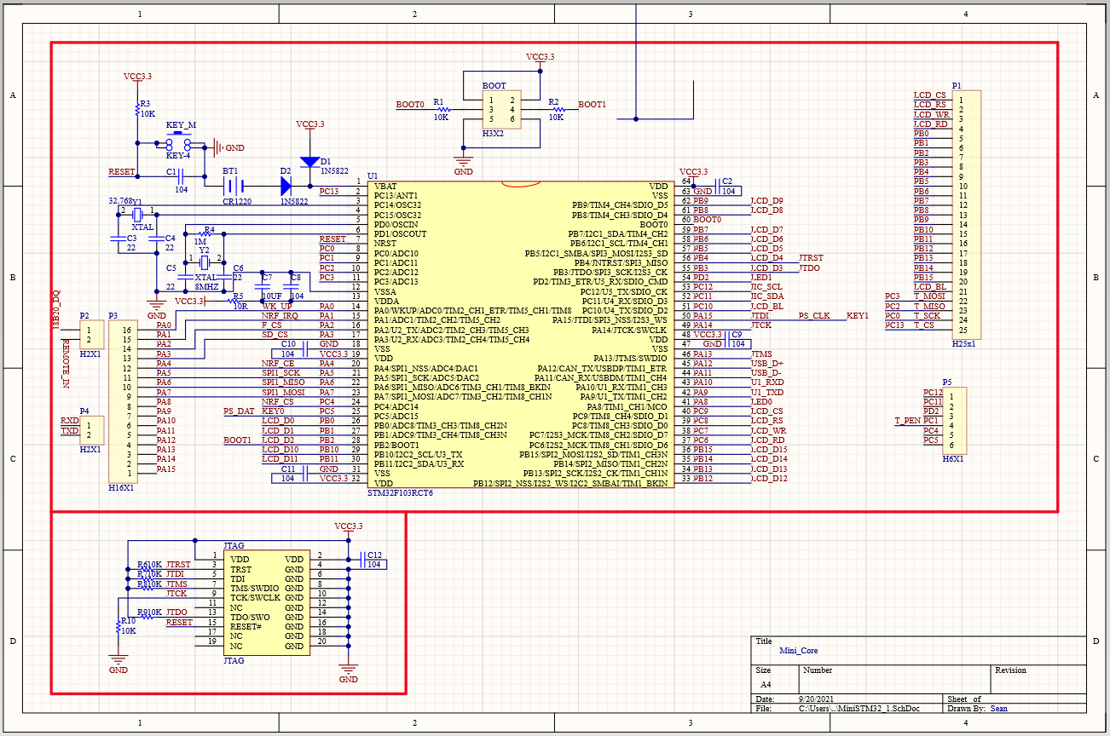Viewport: 1110px width, 736px height.
Task: Select the VCC3.3 power port above D1
Action: [310, 126]
